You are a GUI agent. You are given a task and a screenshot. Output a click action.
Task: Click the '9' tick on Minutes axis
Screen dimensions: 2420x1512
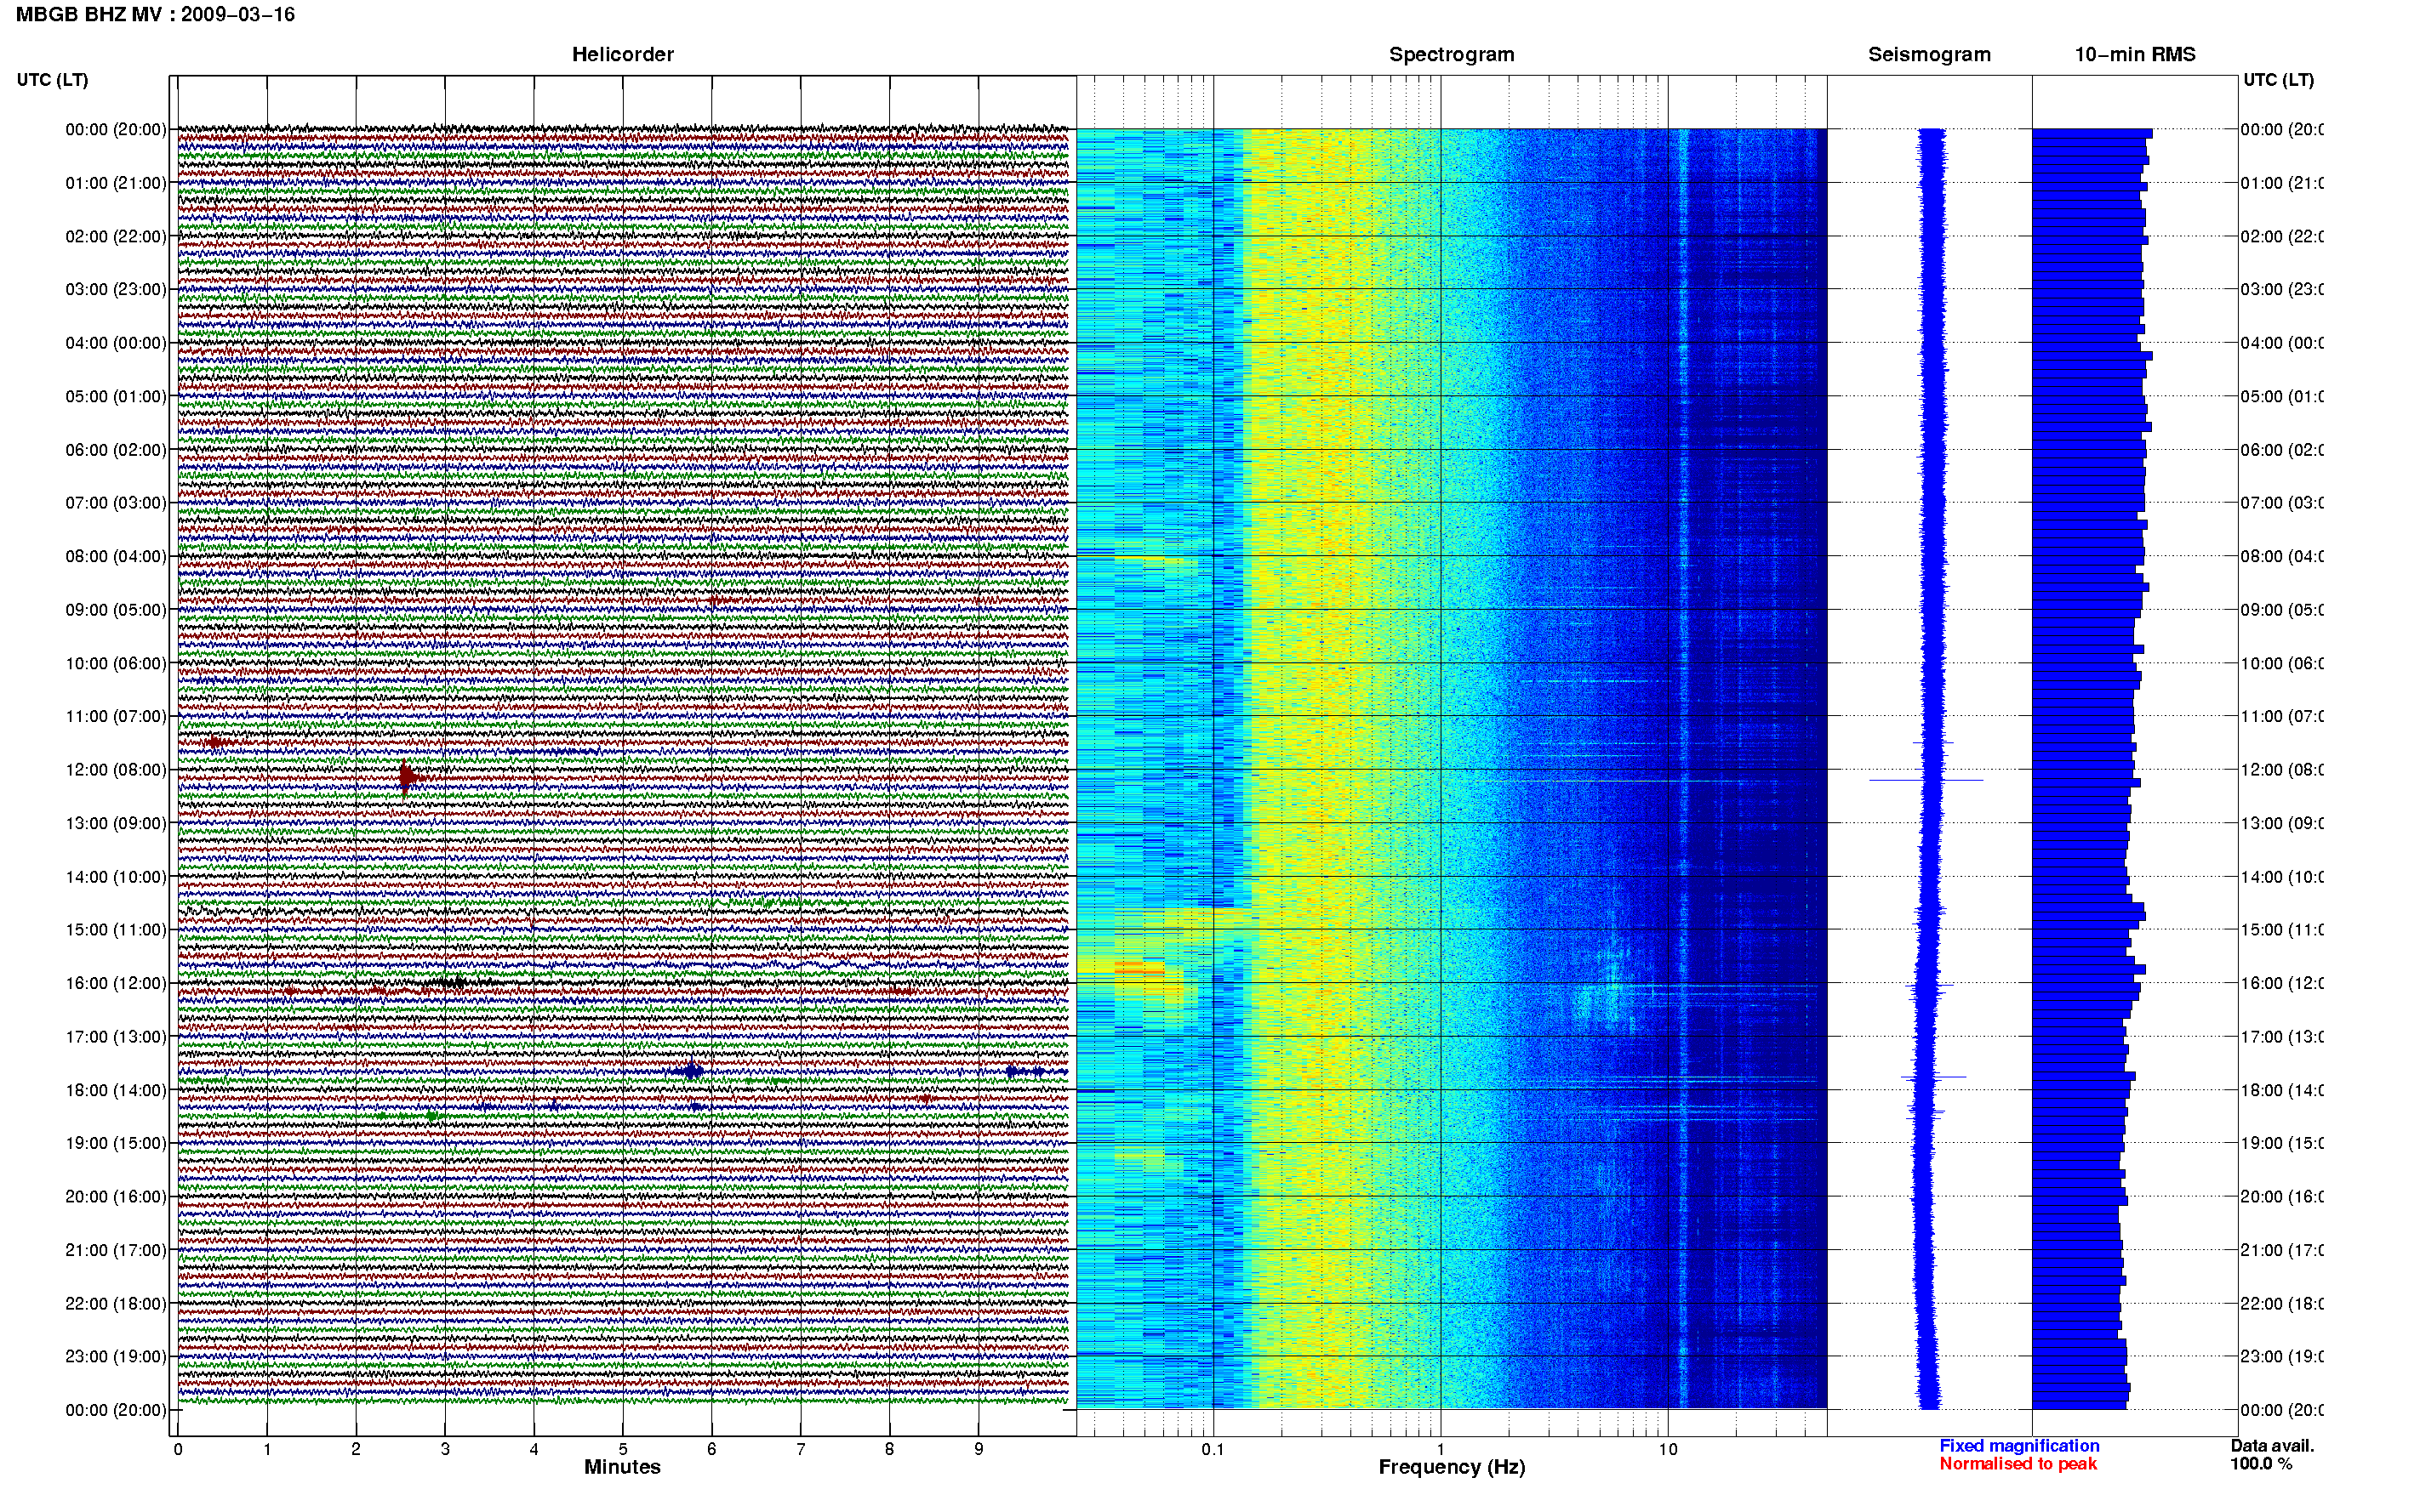[979, 1449]
